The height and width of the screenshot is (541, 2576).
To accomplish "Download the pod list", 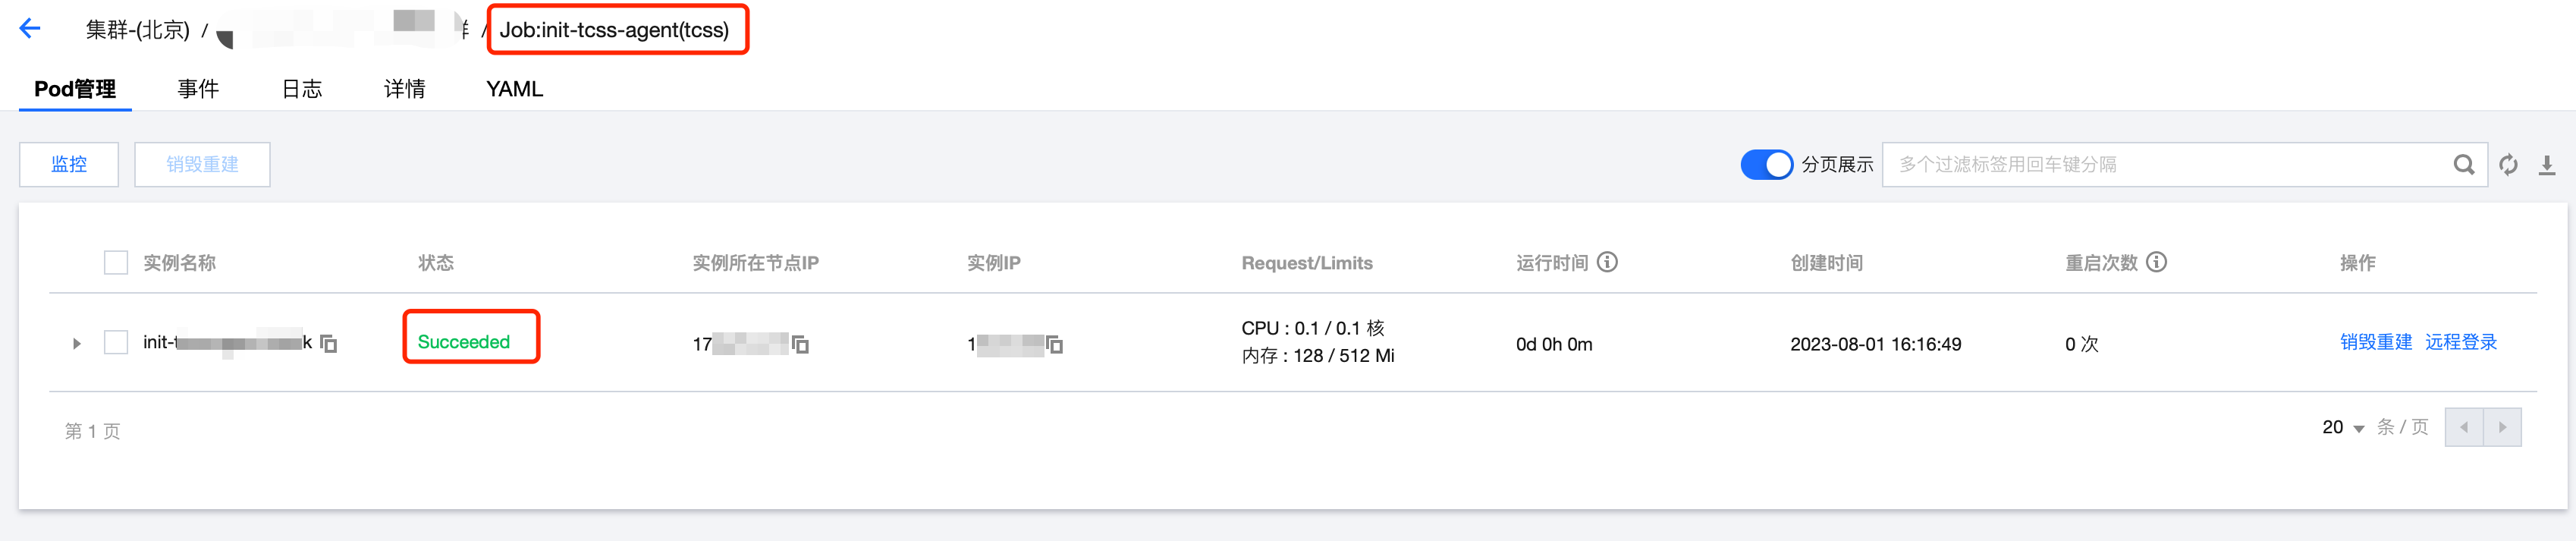I will click(x=2546, y=165).
